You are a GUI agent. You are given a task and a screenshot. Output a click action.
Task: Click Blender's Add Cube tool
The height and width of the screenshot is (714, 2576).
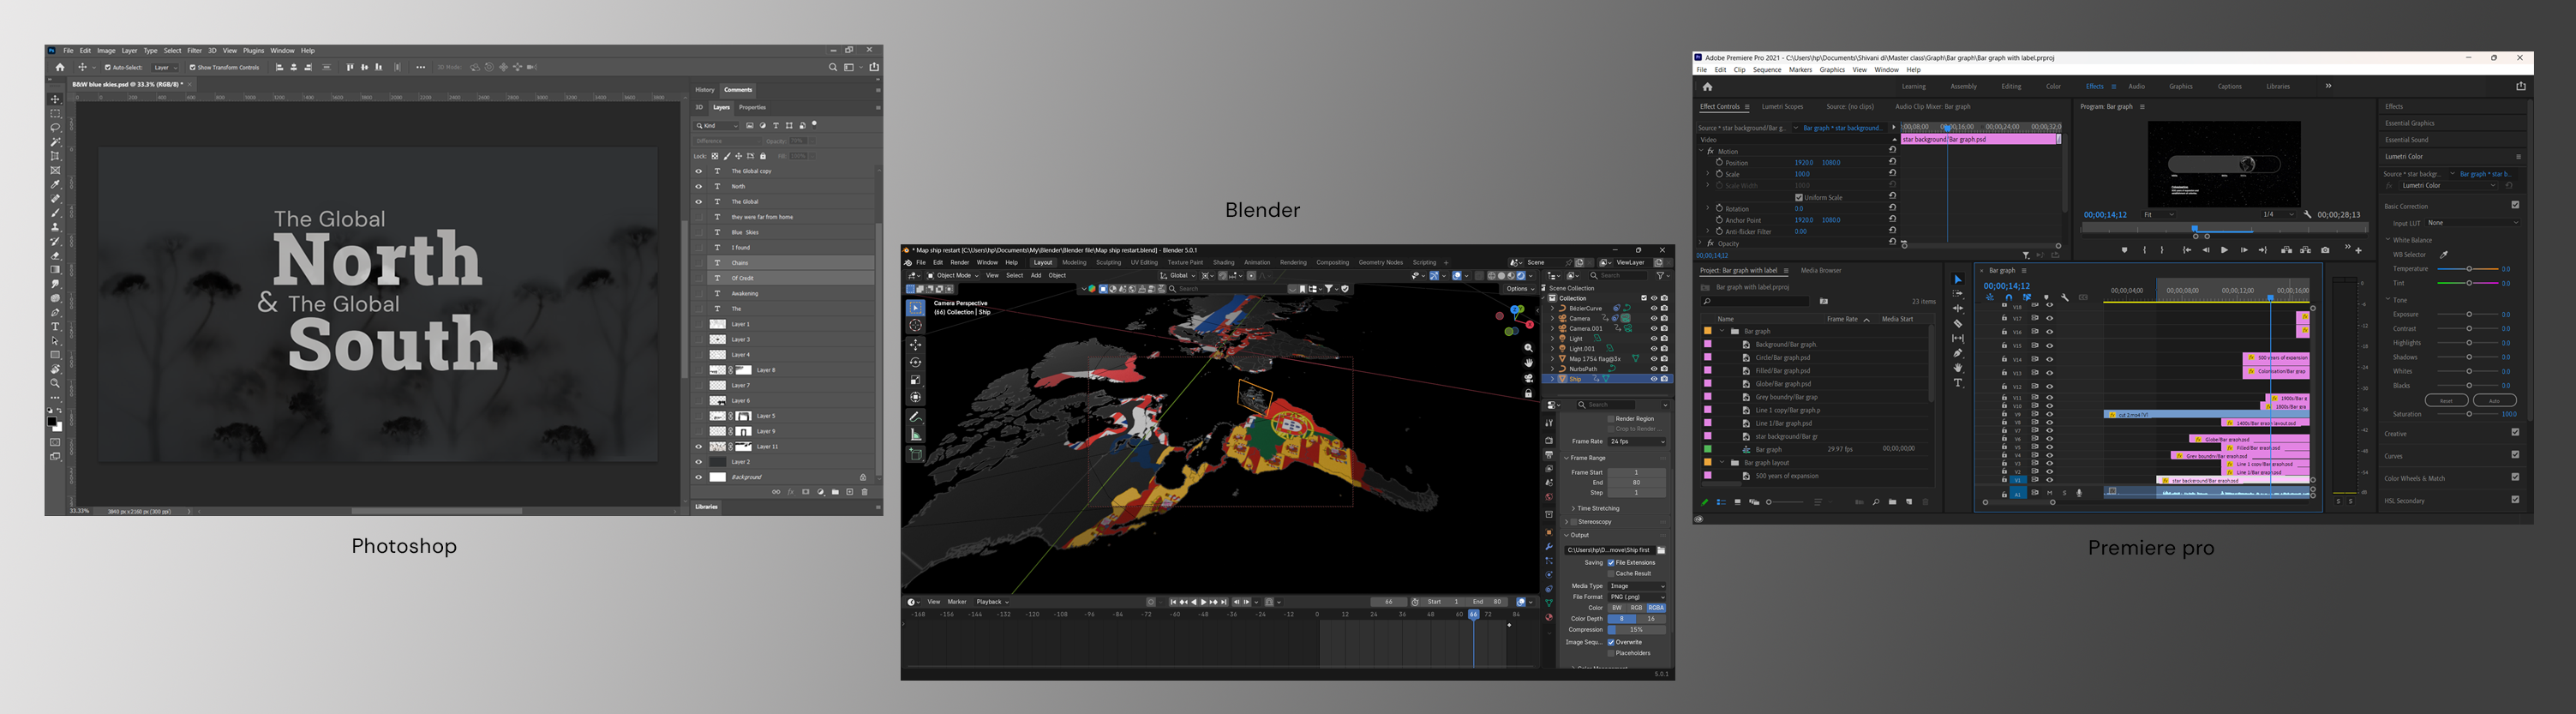915,454
